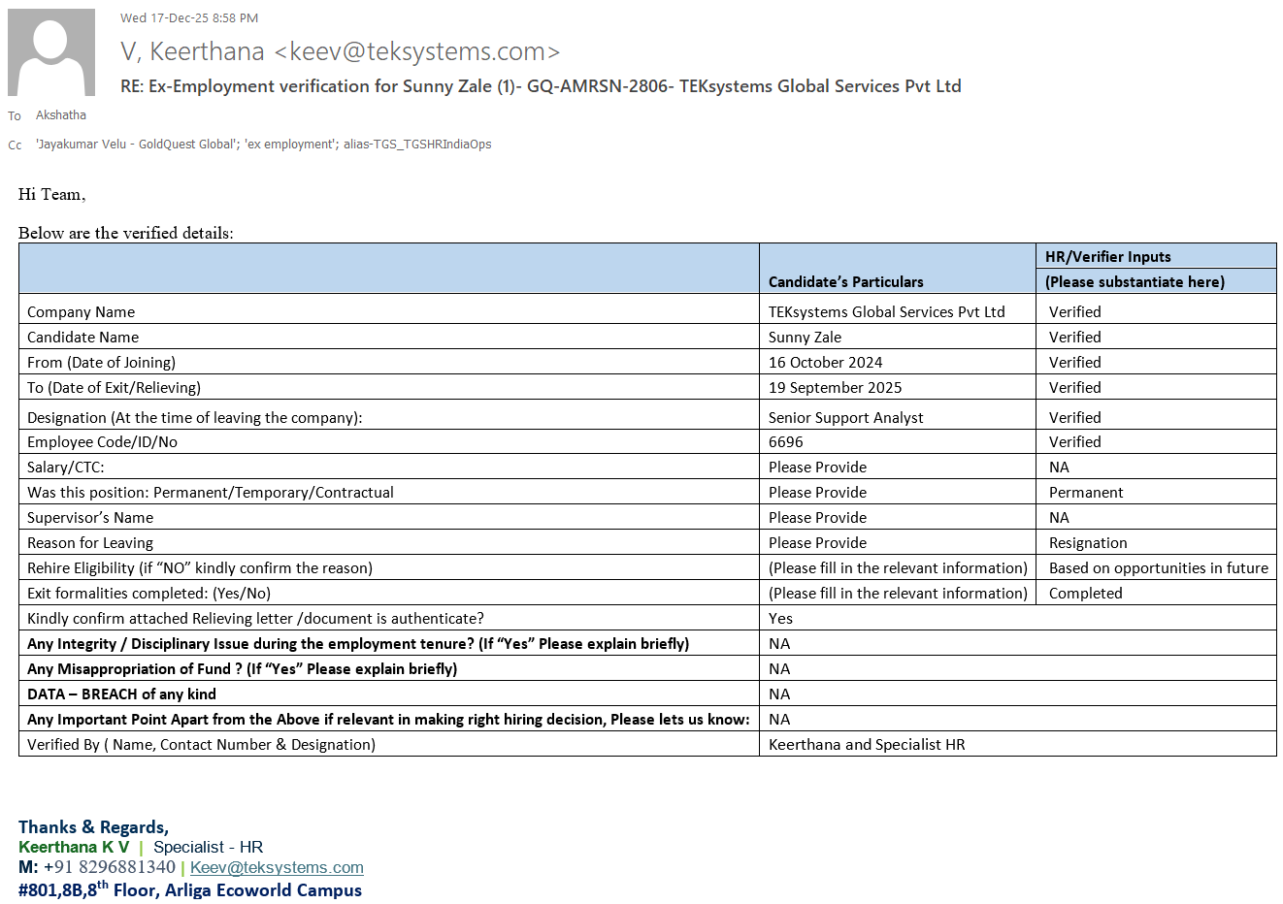Click the email subject line text

[541, 86]
